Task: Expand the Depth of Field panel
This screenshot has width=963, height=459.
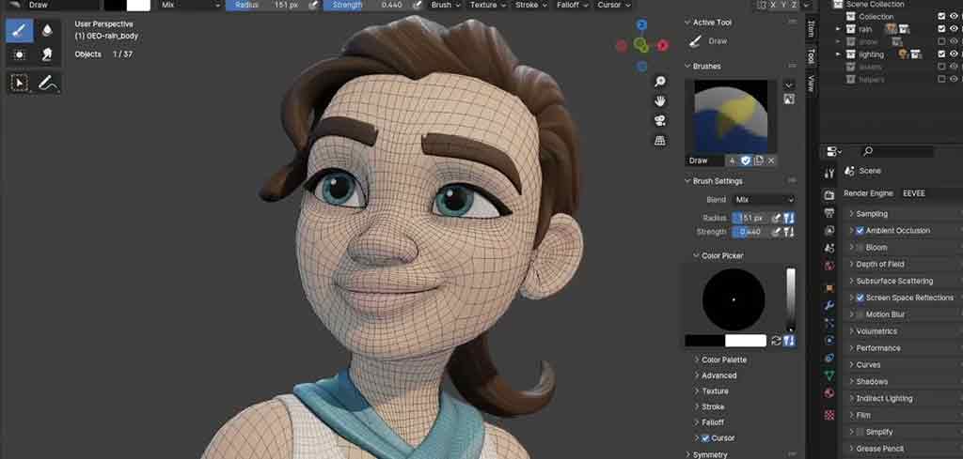Action: click(879, 265)
